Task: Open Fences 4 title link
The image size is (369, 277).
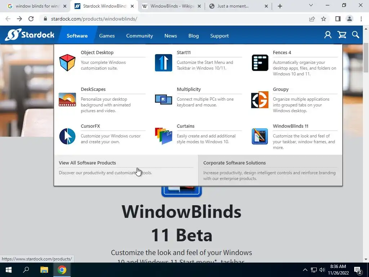Action: pyautogui.click(x=282, y=53)
